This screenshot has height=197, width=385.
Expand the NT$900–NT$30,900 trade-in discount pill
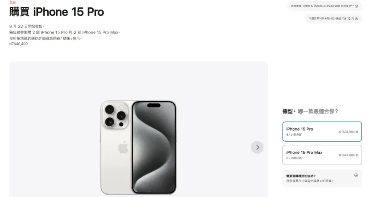tap(324, 6)
